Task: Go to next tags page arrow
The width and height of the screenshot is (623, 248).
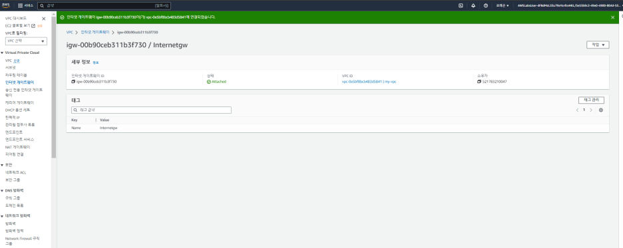Action: (591, 110)
